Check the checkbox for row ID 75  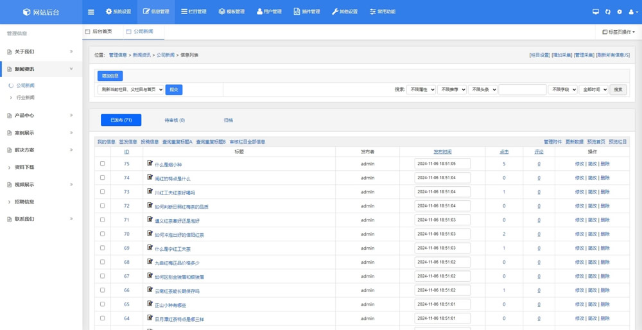click(102, 164)
